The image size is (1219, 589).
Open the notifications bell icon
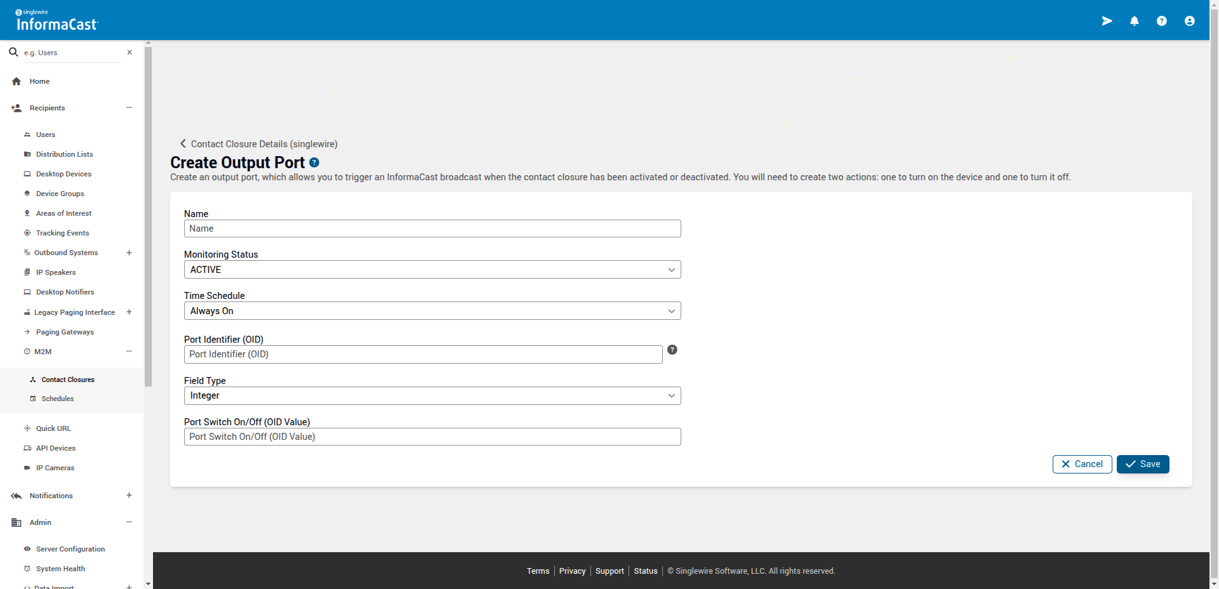pyautogui.click(x=1134, y=21)
